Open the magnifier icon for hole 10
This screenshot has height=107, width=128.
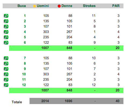(6, 74)
